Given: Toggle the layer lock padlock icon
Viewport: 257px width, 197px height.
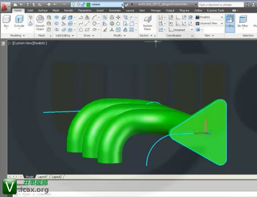Looking at the screenshot, I should point(83,4).
